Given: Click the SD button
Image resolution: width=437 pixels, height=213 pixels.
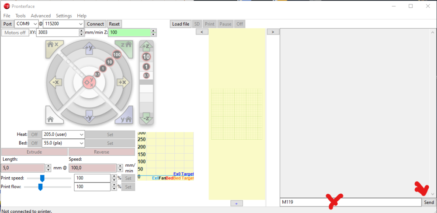Looking at the screenshot, I should tap(197, 24).
